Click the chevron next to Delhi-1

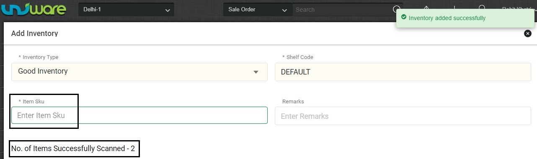168,10
